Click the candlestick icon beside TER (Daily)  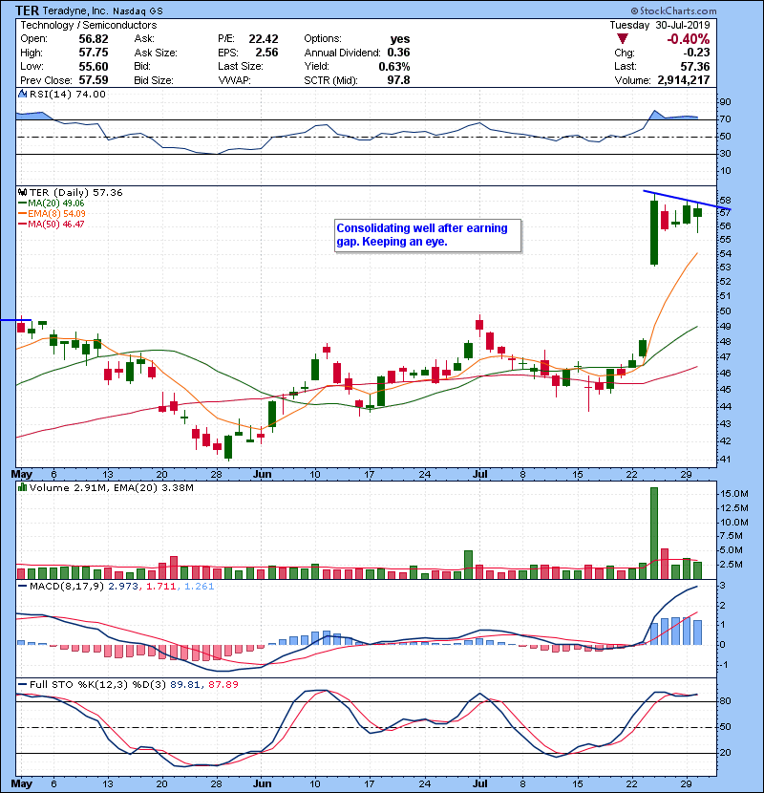click(22, 192)
